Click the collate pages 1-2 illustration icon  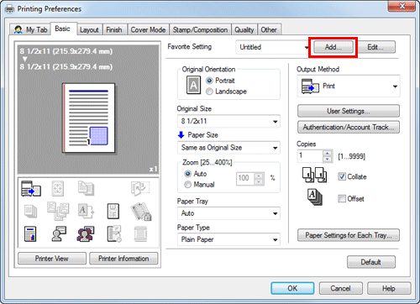[x=314, y=175]
